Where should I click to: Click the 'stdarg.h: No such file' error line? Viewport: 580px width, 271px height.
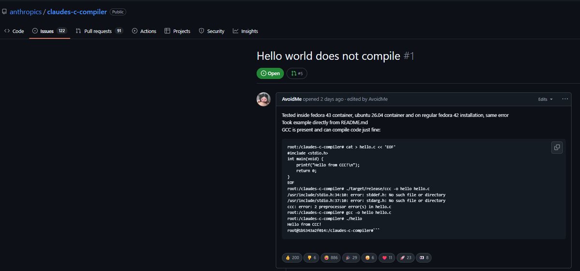[366, 200]
